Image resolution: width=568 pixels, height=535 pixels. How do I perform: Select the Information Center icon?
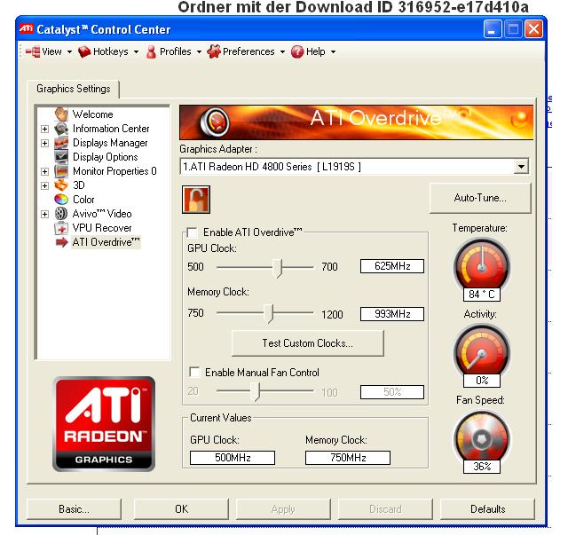pyautogui.click(x=61, y=129)
